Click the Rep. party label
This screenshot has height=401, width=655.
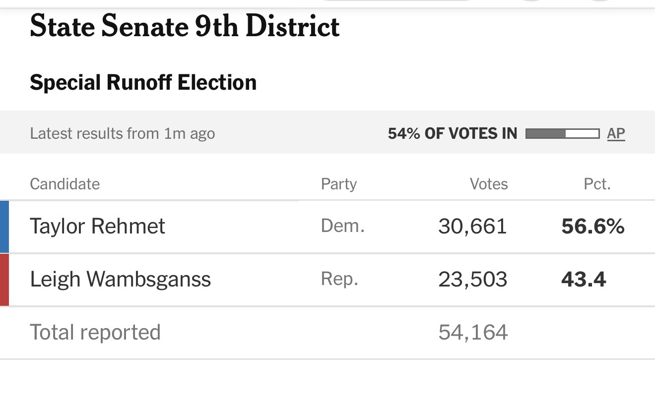[340, 279]
